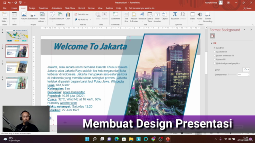Screen dimensions: 255x143
Task: Show hidden tray icons chevron
Action: (216, 139)
